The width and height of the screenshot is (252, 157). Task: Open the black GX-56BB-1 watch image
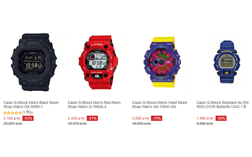34,62
